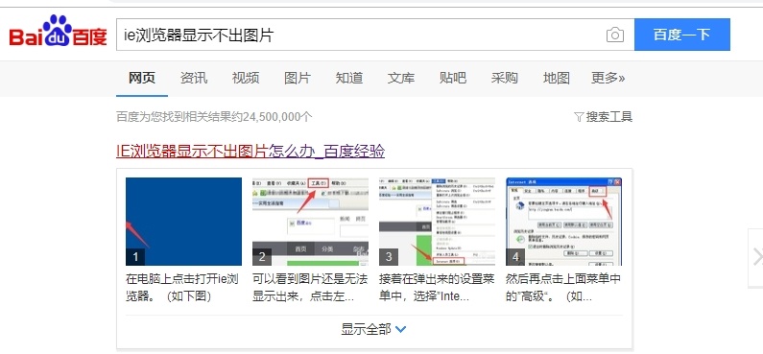Expand all steps with 显示全部
The image size is (763, 354).
pyautogui.click(x=373, y=330)
